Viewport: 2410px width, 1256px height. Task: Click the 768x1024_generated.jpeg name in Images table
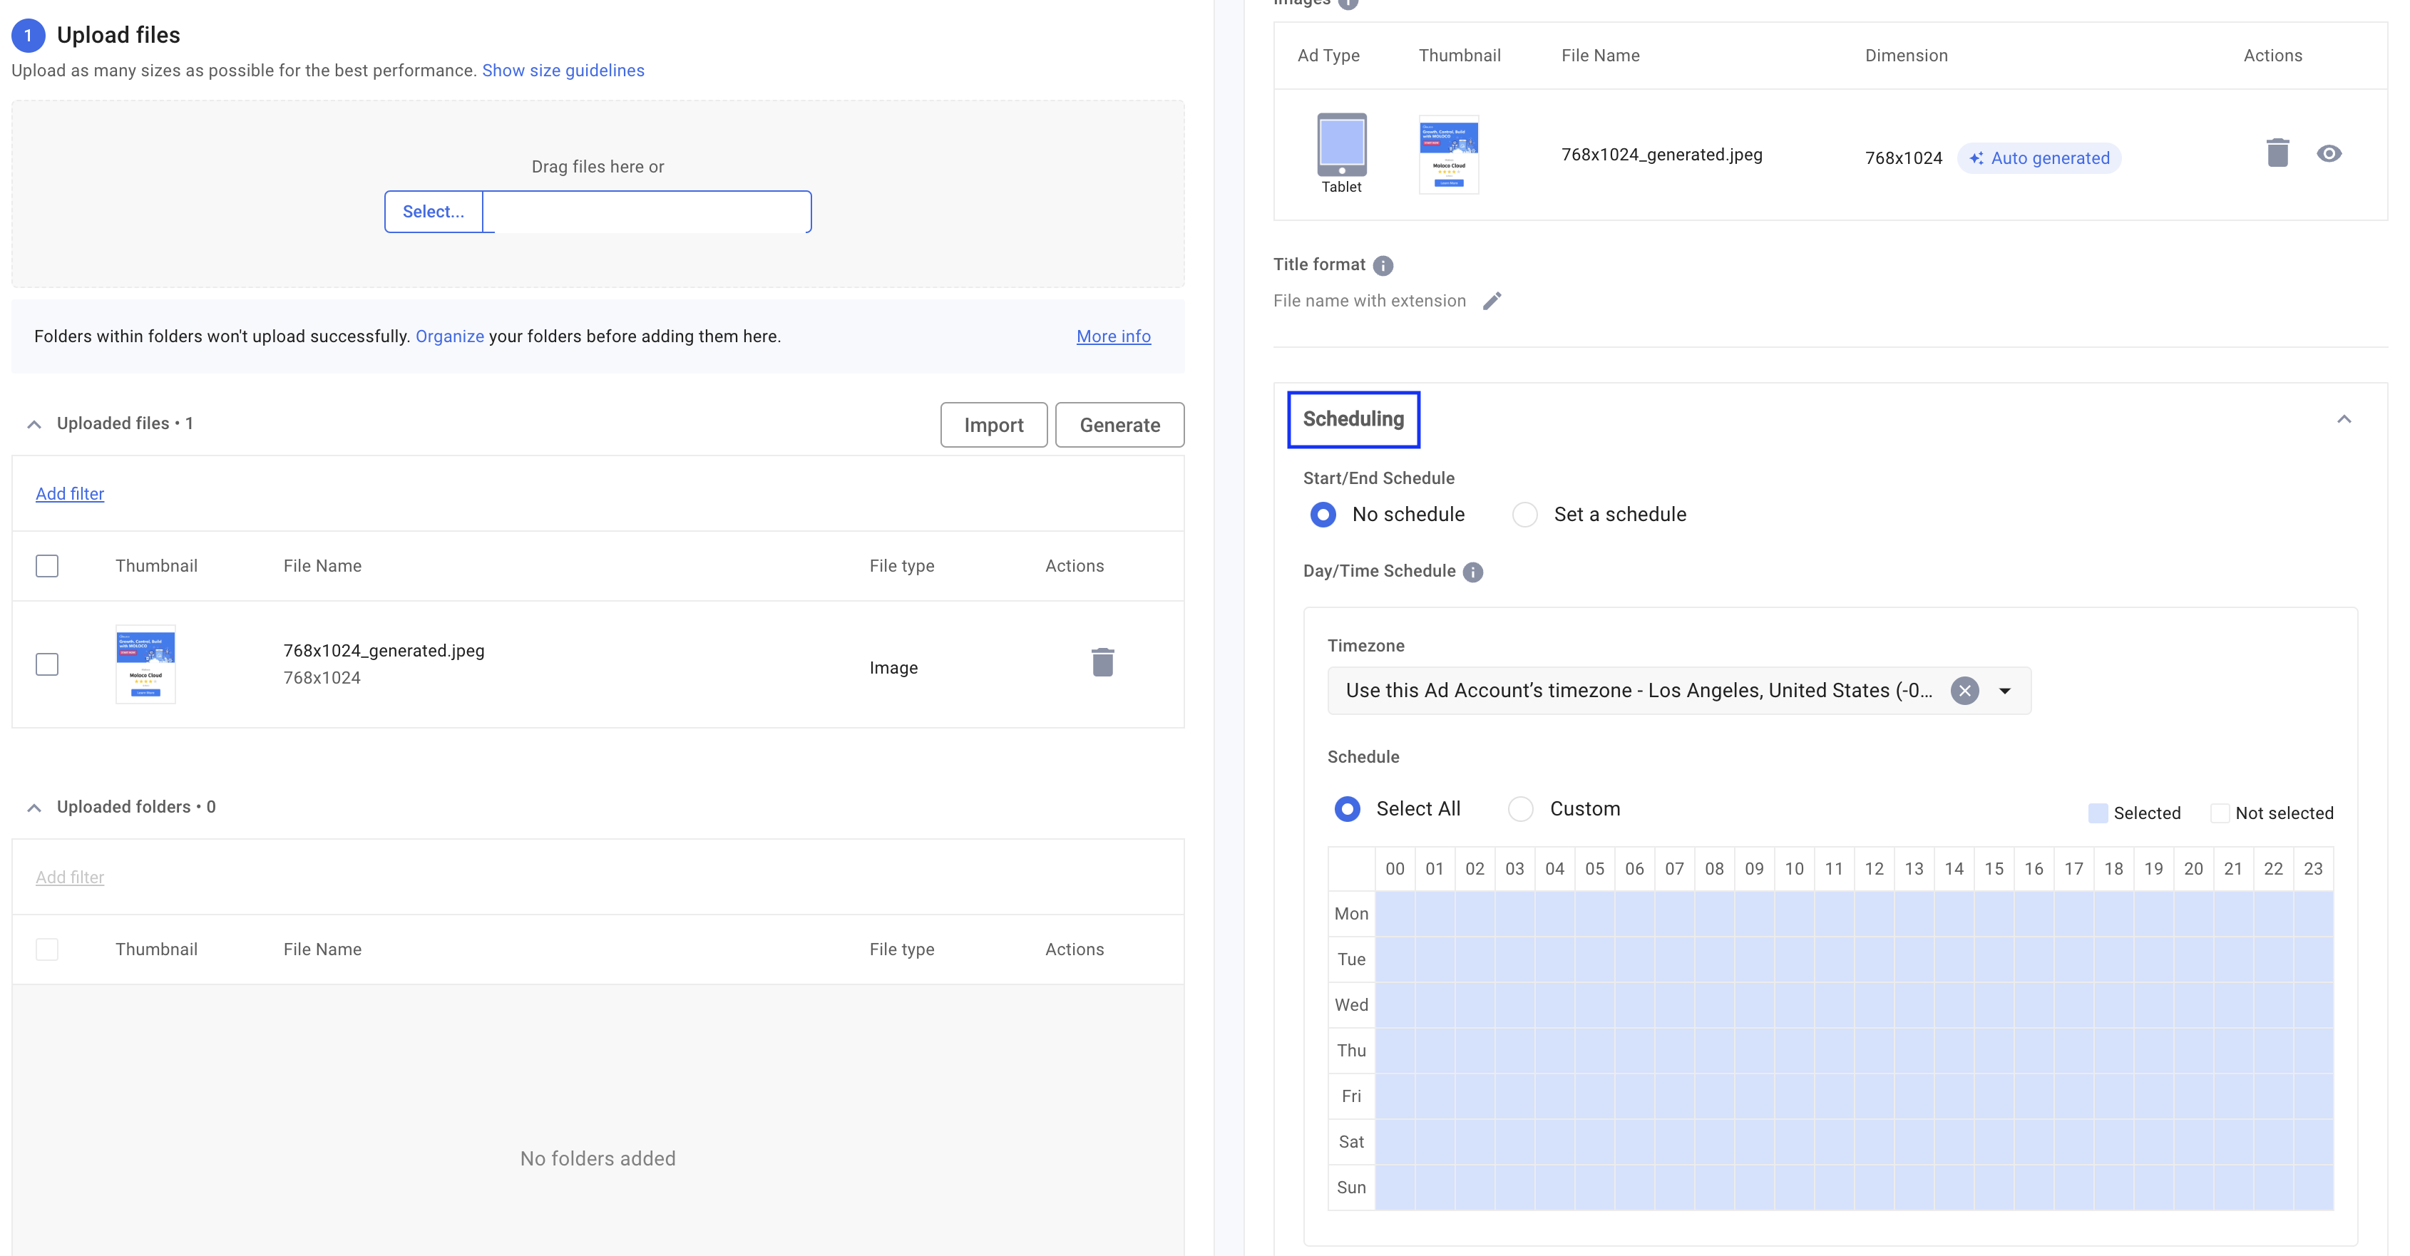tap(1661, 155)
